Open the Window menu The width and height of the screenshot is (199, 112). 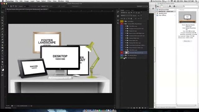(61, 1)
